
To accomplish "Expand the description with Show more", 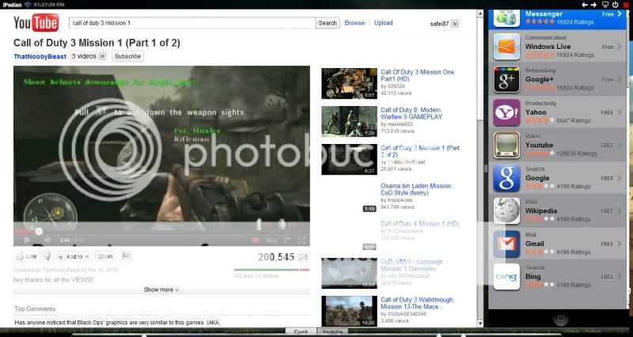I will (x=161, y=290).
